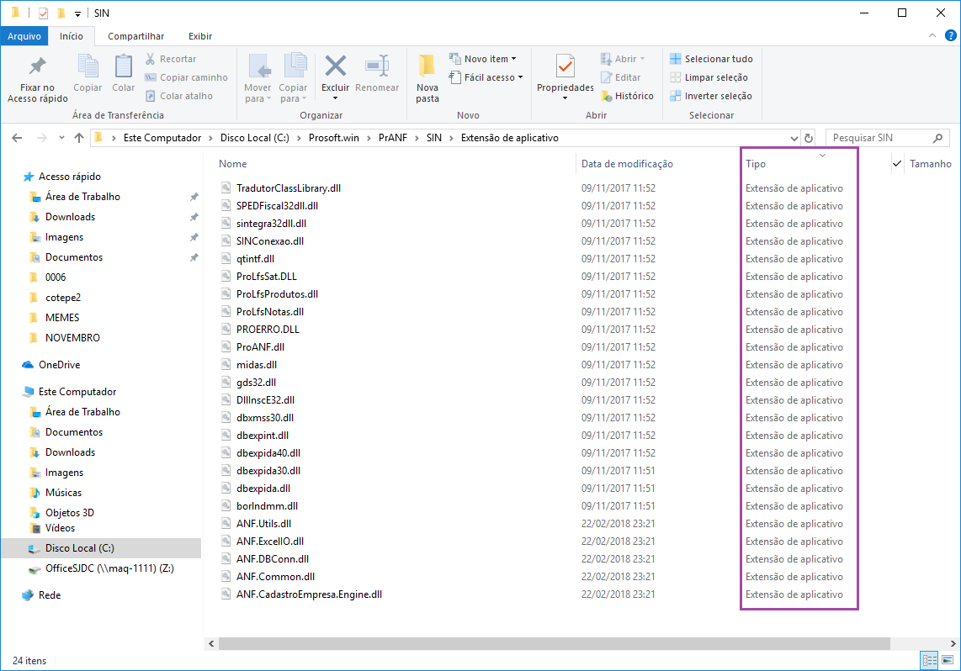The height and width of the screenshot is (671, 961).
Task: Create a Nova pasta folder
Action: [427, 67]
